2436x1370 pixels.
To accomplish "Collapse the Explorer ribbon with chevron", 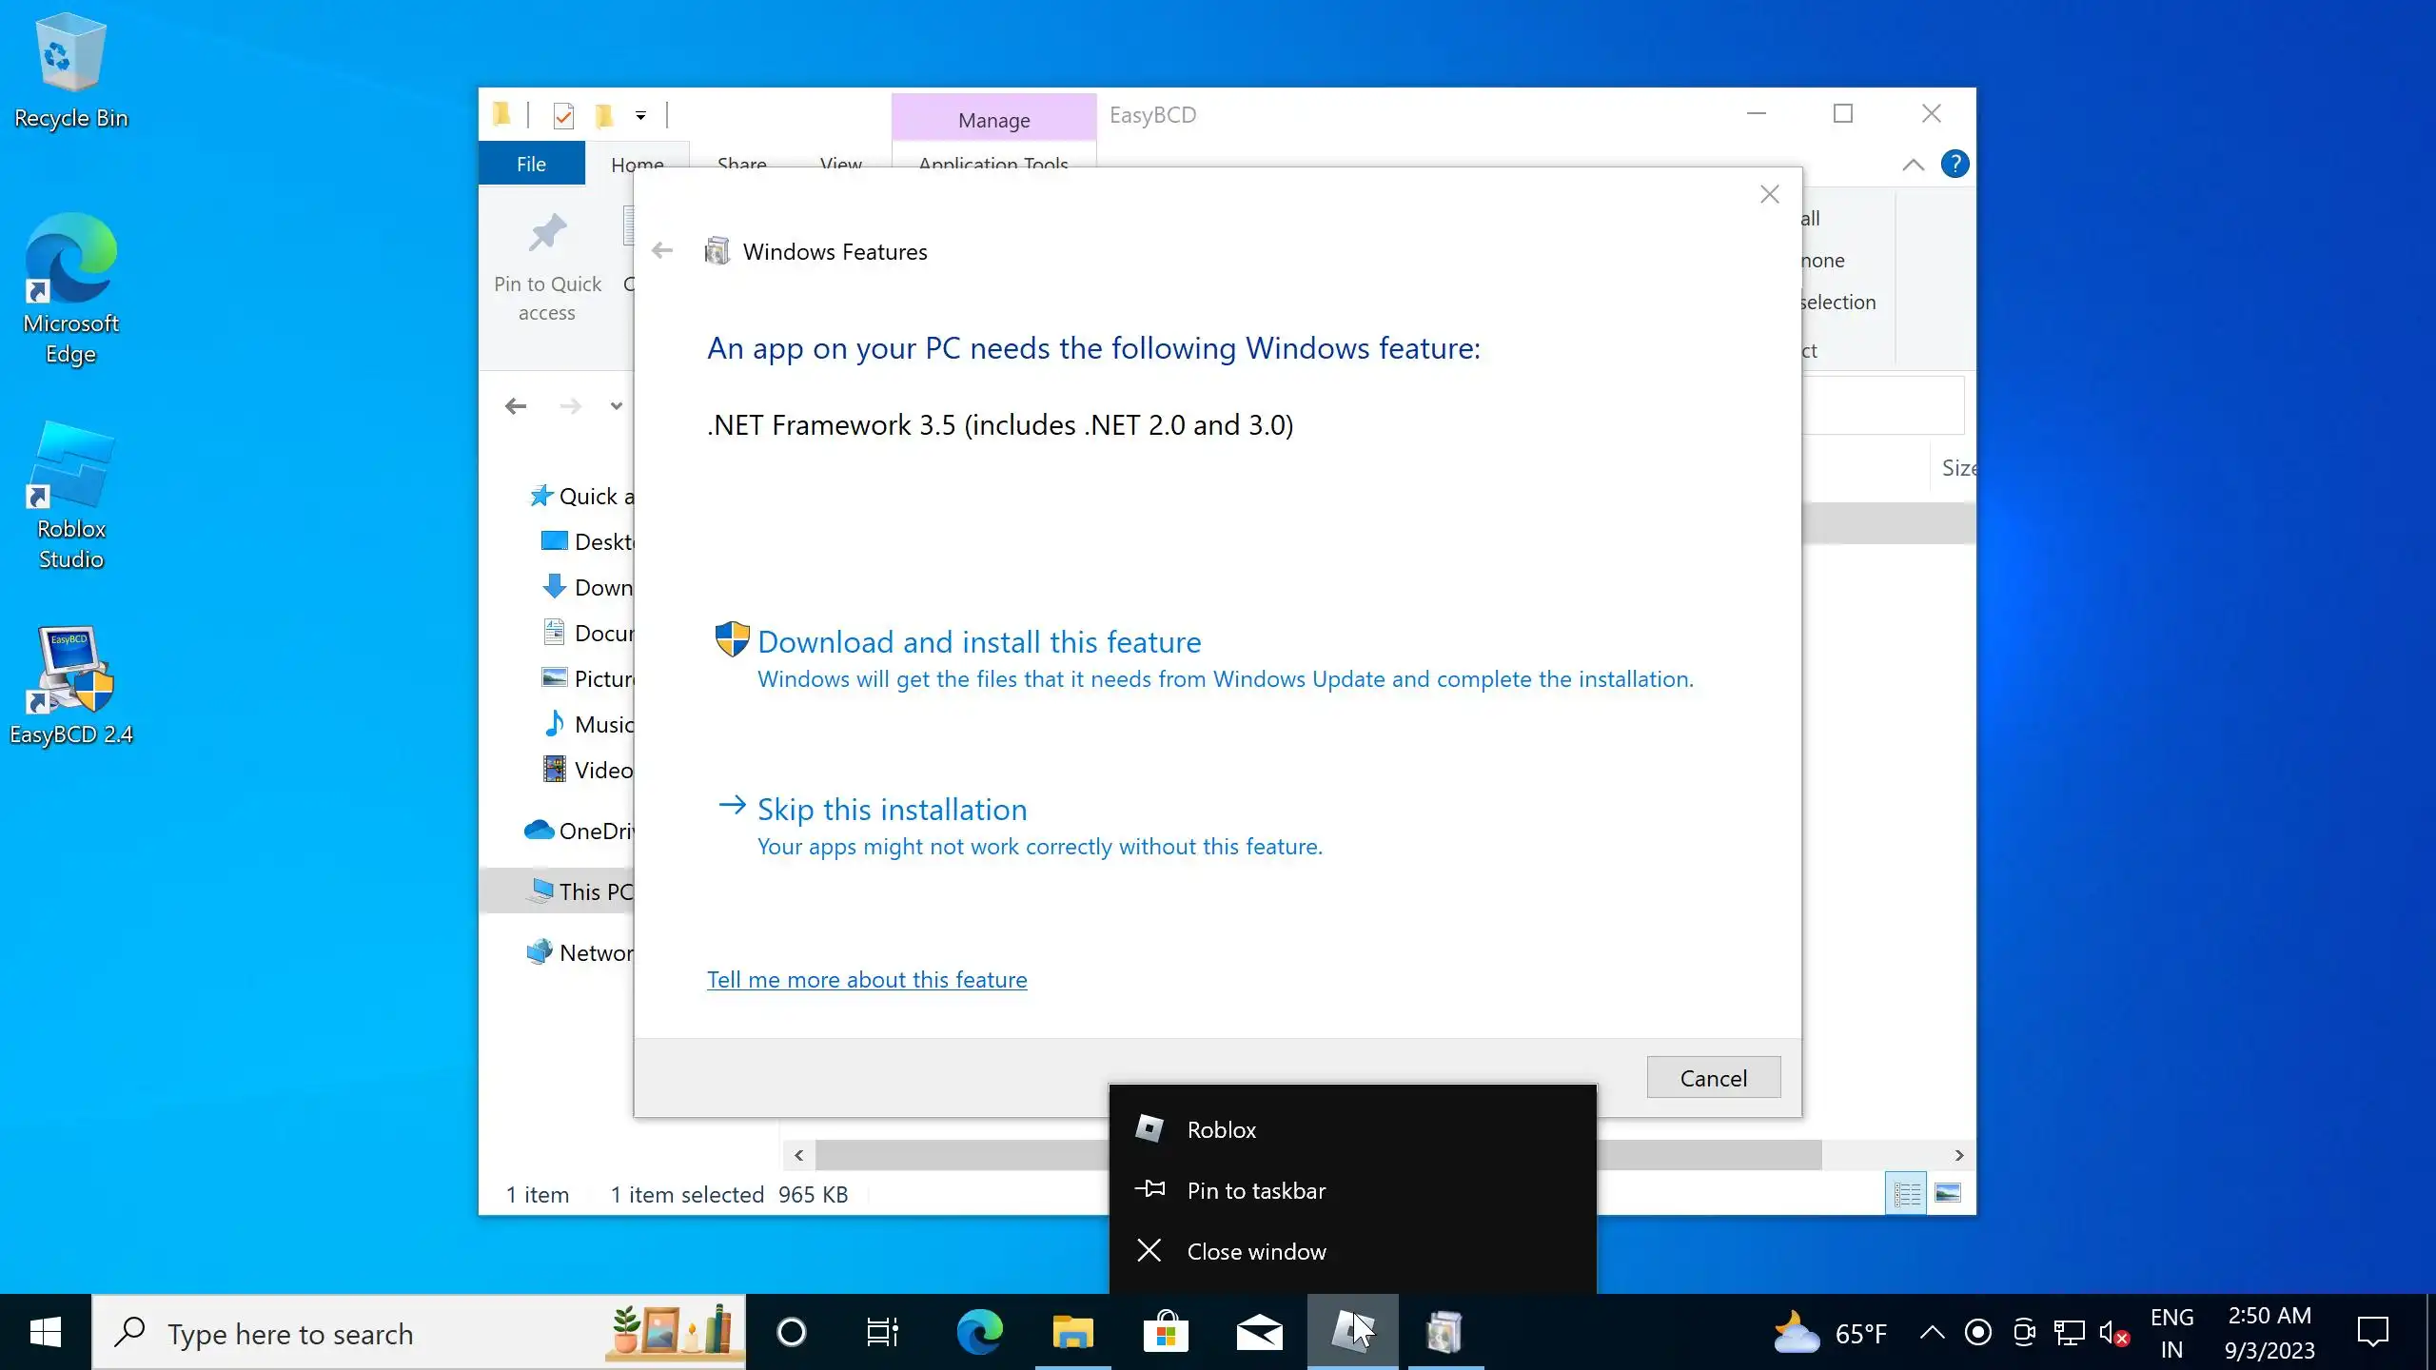I will [1913, 165].
